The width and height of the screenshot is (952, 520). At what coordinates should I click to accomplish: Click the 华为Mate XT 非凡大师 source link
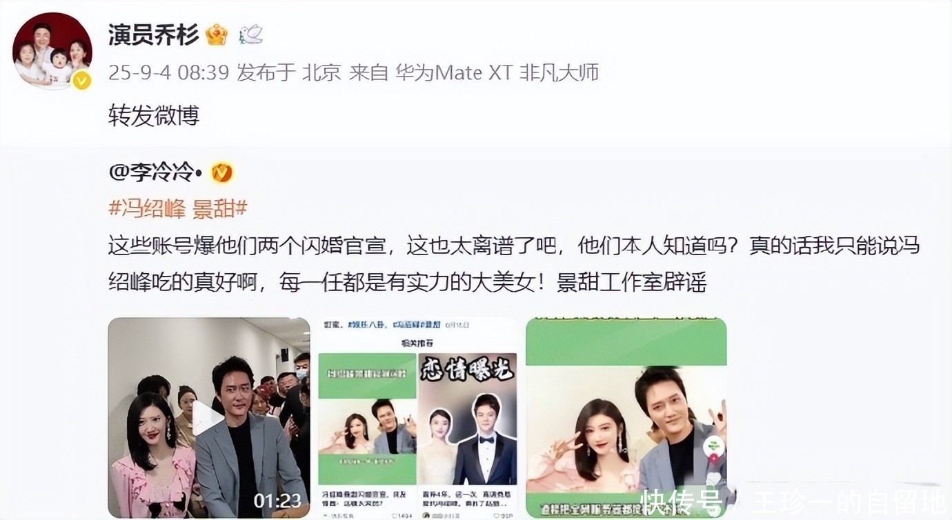pos(497,72)
